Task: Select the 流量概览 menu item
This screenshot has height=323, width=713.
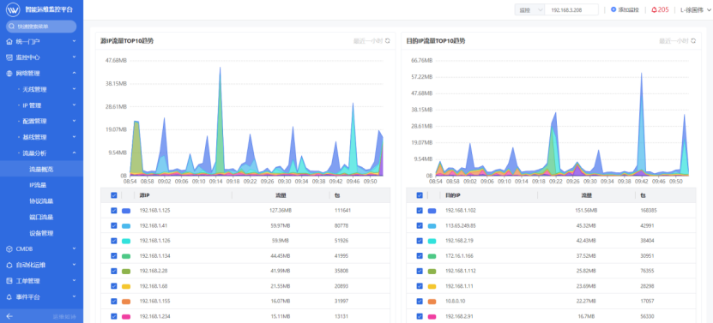Action: click(x=41, y=169)
